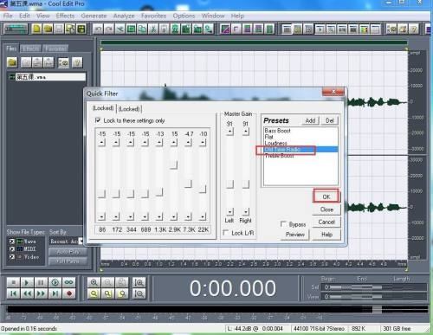Image resolution: width=433 pixels, height=335 pixels.
Task: Open the Analyze menu
Action: (x=124, y=16)
